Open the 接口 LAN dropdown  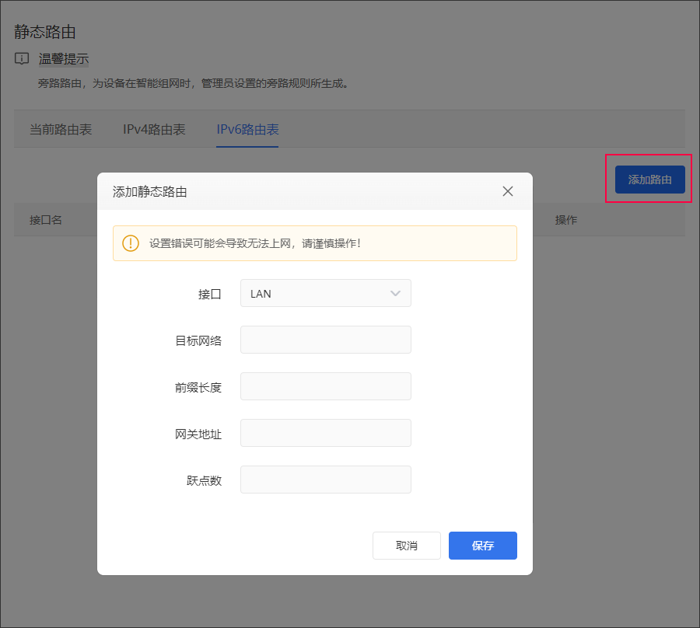(x=325, y=293)
